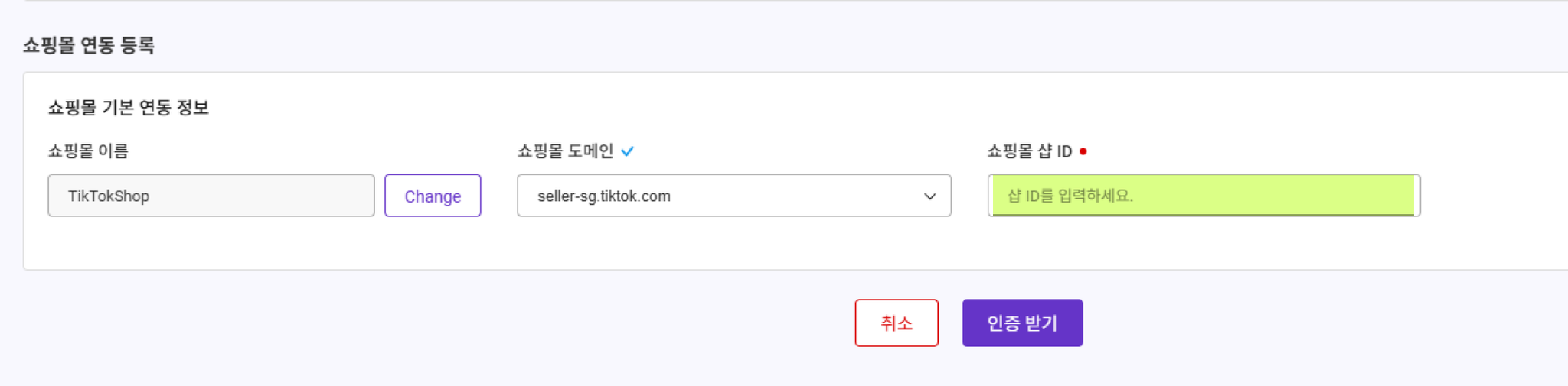Focus the 샵 ID input field
This screenshot has width=1568, height=386.
tap(1204, 196)
